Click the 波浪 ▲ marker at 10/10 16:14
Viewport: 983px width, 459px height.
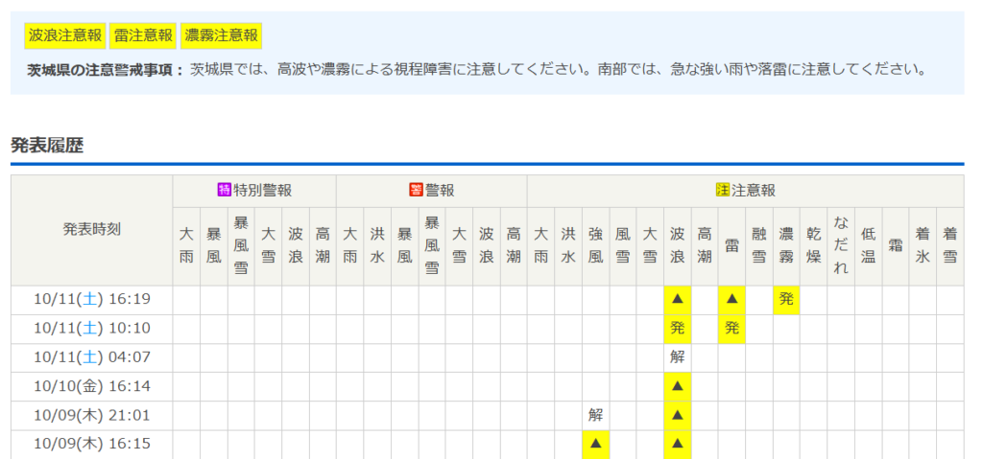(x=678, y=386)
